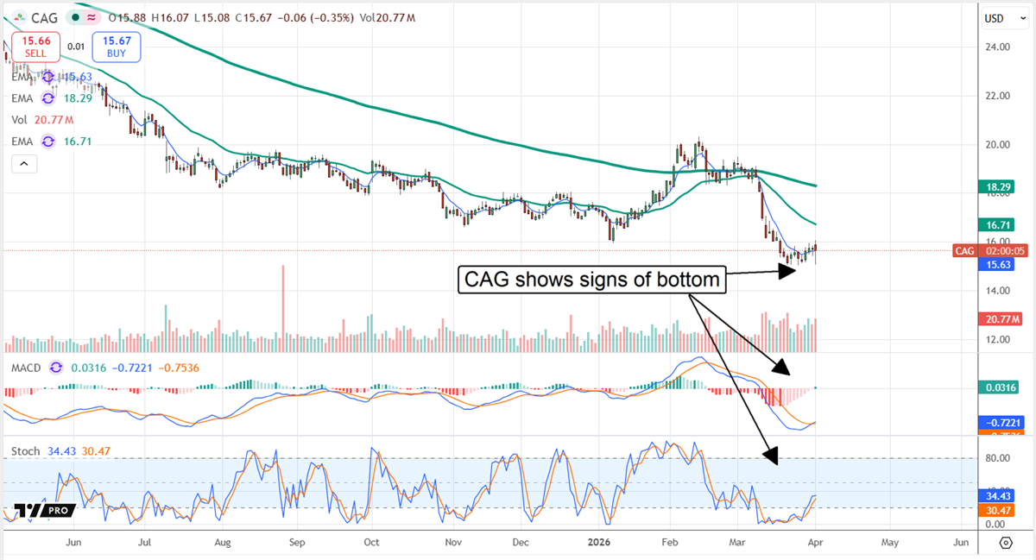The image size is (1036, 560).
Task: Click the CAG company logo icon
Action: click(x=20, y=17)
